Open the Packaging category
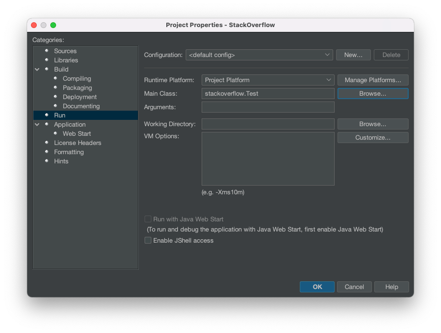This screenshot has height=333, width=441. coord(77,87)
